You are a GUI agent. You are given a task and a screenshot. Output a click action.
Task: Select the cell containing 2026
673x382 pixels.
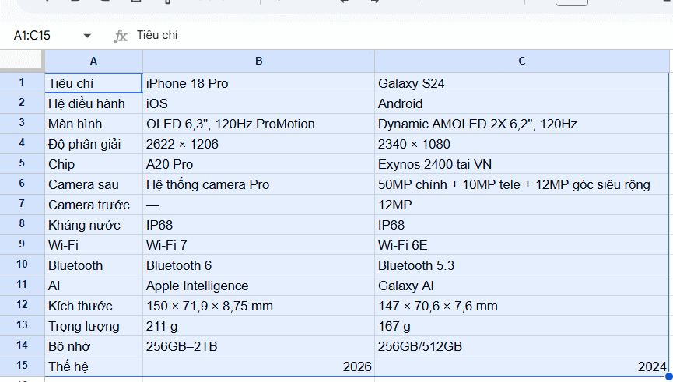click(258, 366)
